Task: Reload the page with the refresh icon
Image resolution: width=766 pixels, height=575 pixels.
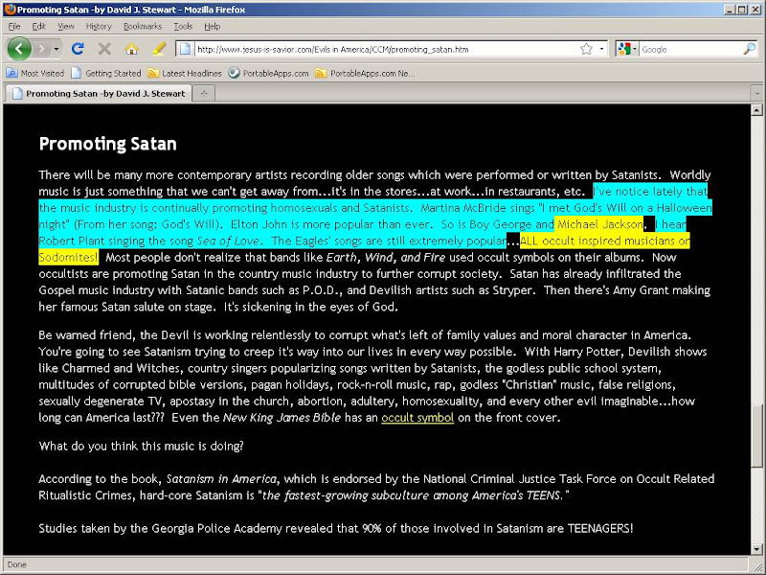Action: pyautogui.click(x=78, y=49)
